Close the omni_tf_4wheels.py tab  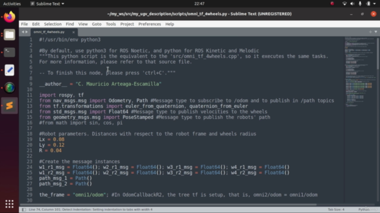[74, 32]
